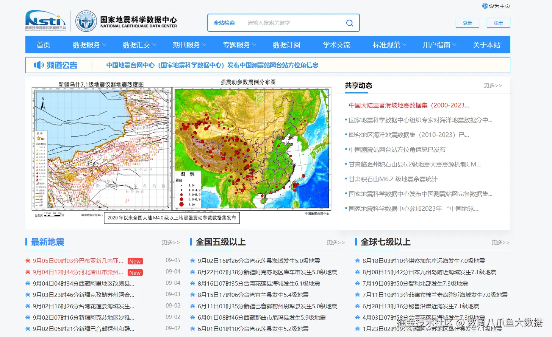Click the NSTI platform logo
The image size is (552, 337).
45,20
